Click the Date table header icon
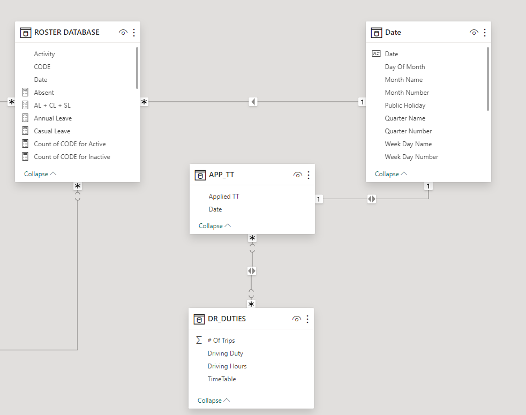526x415 pixels. pyautogui.click(x=377, y=33)
